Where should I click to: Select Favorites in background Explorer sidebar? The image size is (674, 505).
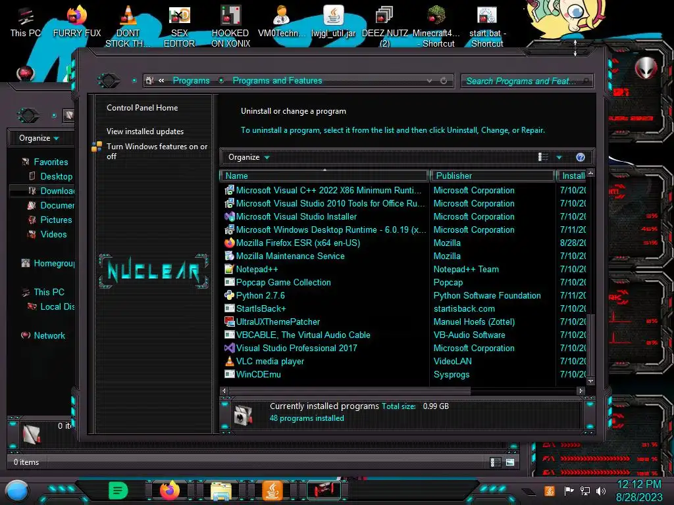coord(51,162)
